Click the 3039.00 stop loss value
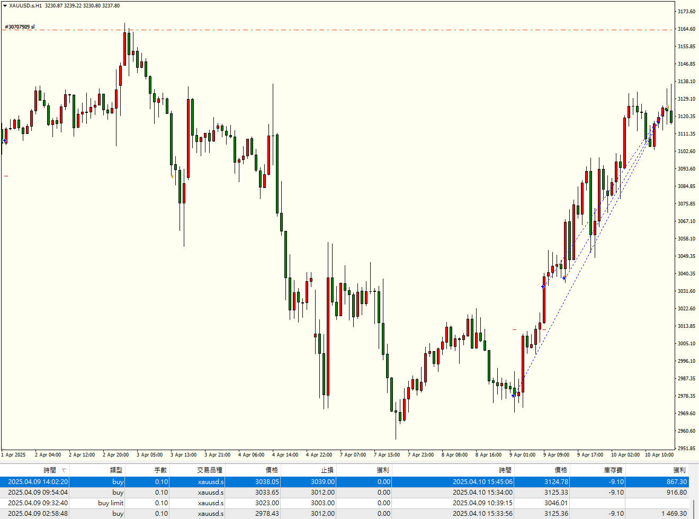 tap(322, 482)
